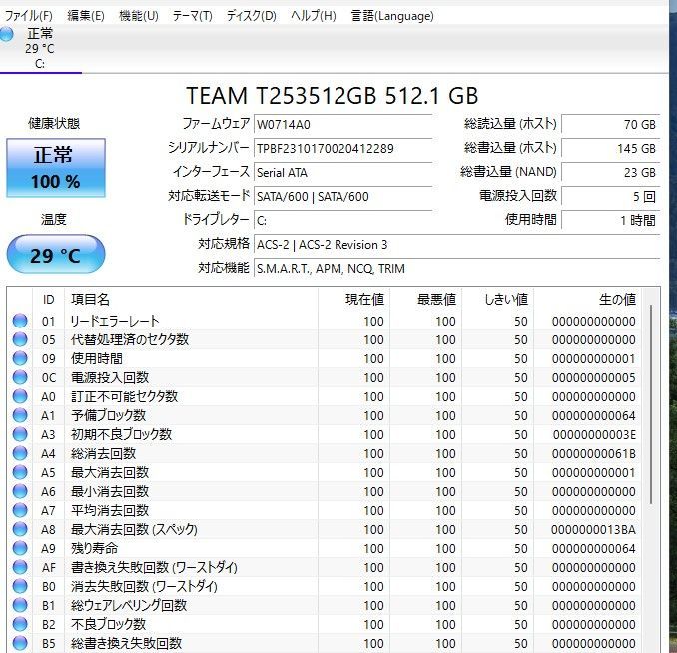Click status icon for A4 総消去回数

[x=20, y=453]
